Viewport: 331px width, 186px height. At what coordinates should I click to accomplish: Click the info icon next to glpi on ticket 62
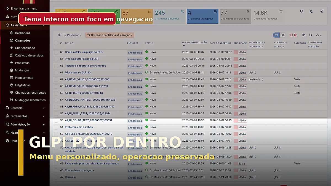255,72
